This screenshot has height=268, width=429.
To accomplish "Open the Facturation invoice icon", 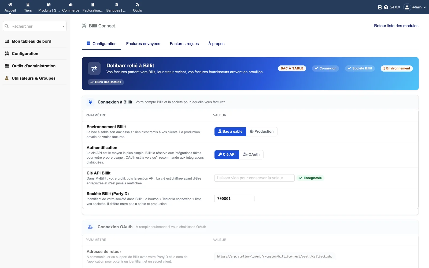I will (93, 5).
